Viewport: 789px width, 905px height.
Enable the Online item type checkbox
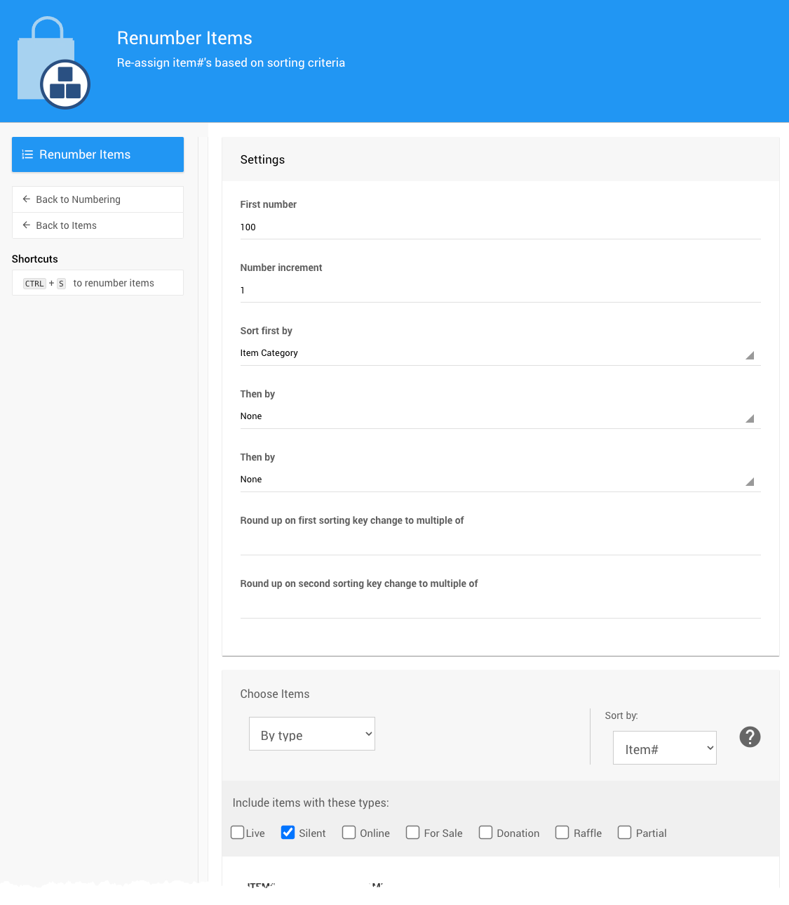[x=349, y=833]
